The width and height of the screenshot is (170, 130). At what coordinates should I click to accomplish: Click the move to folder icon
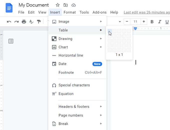65,5
